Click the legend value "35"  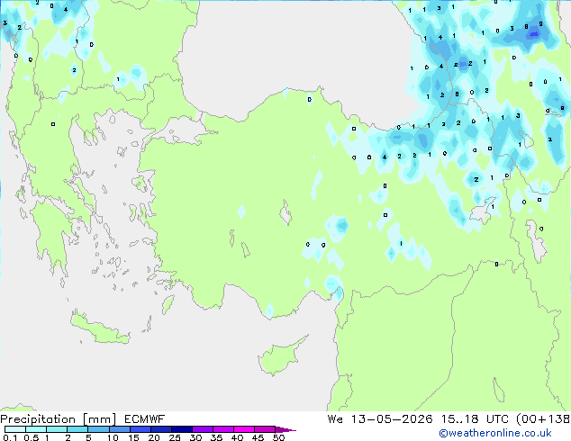tap(216, 437)
